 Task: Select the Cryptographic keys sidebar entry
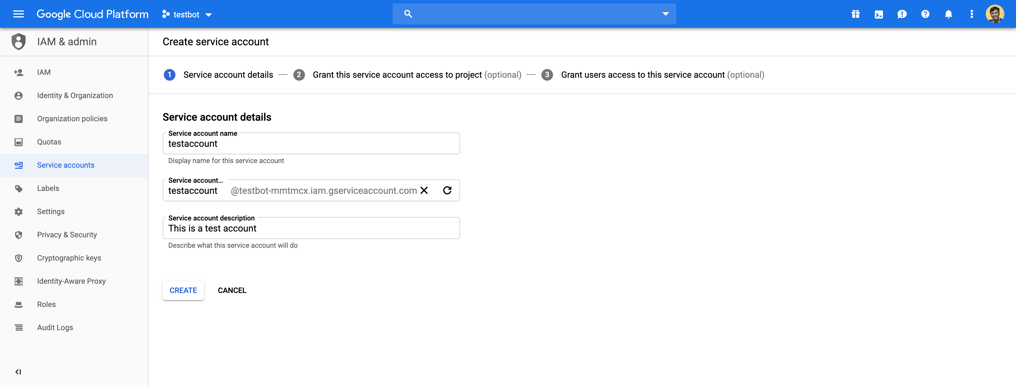click(69, 258)
